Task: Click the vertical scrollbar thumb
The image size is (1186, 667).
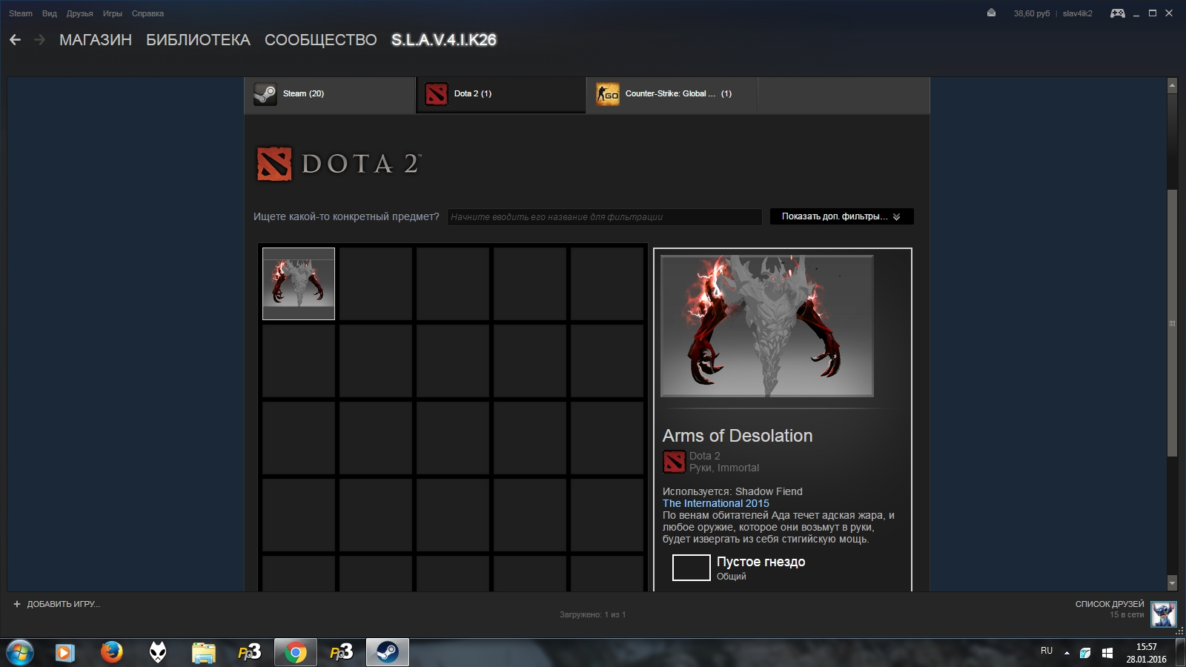Action: click(1172, 323)
